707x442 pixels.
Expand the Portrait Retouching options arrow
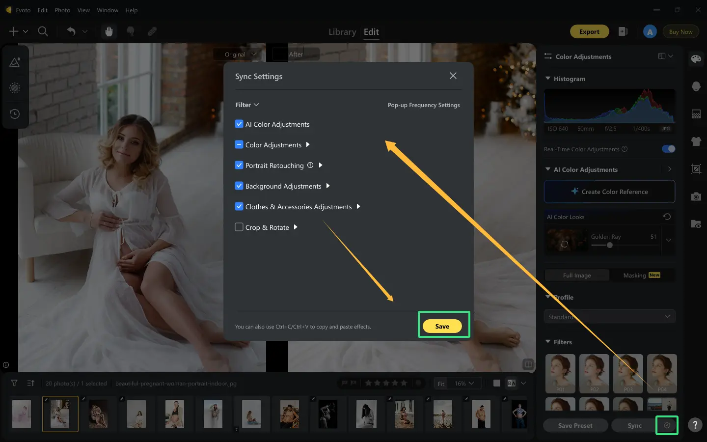321,166
